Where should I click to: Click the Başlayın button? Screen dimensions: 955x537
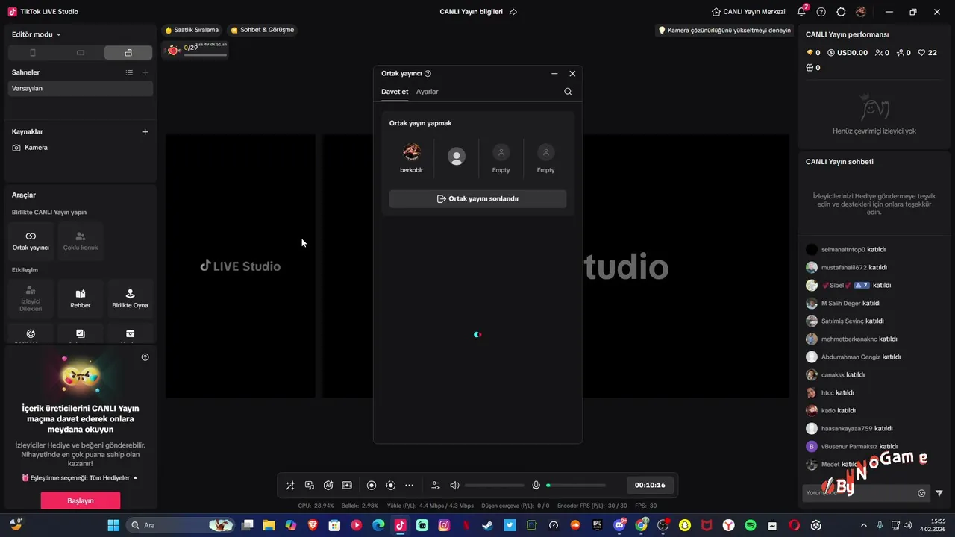click(81, 500)
